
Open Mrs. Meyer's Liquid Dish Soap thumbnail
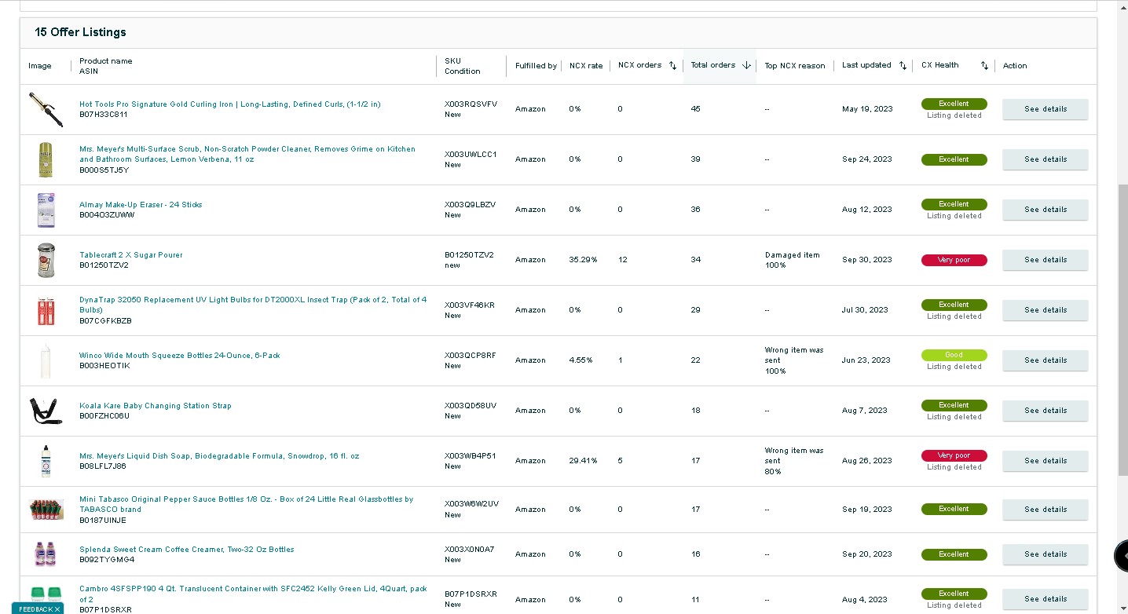(46, 461)
